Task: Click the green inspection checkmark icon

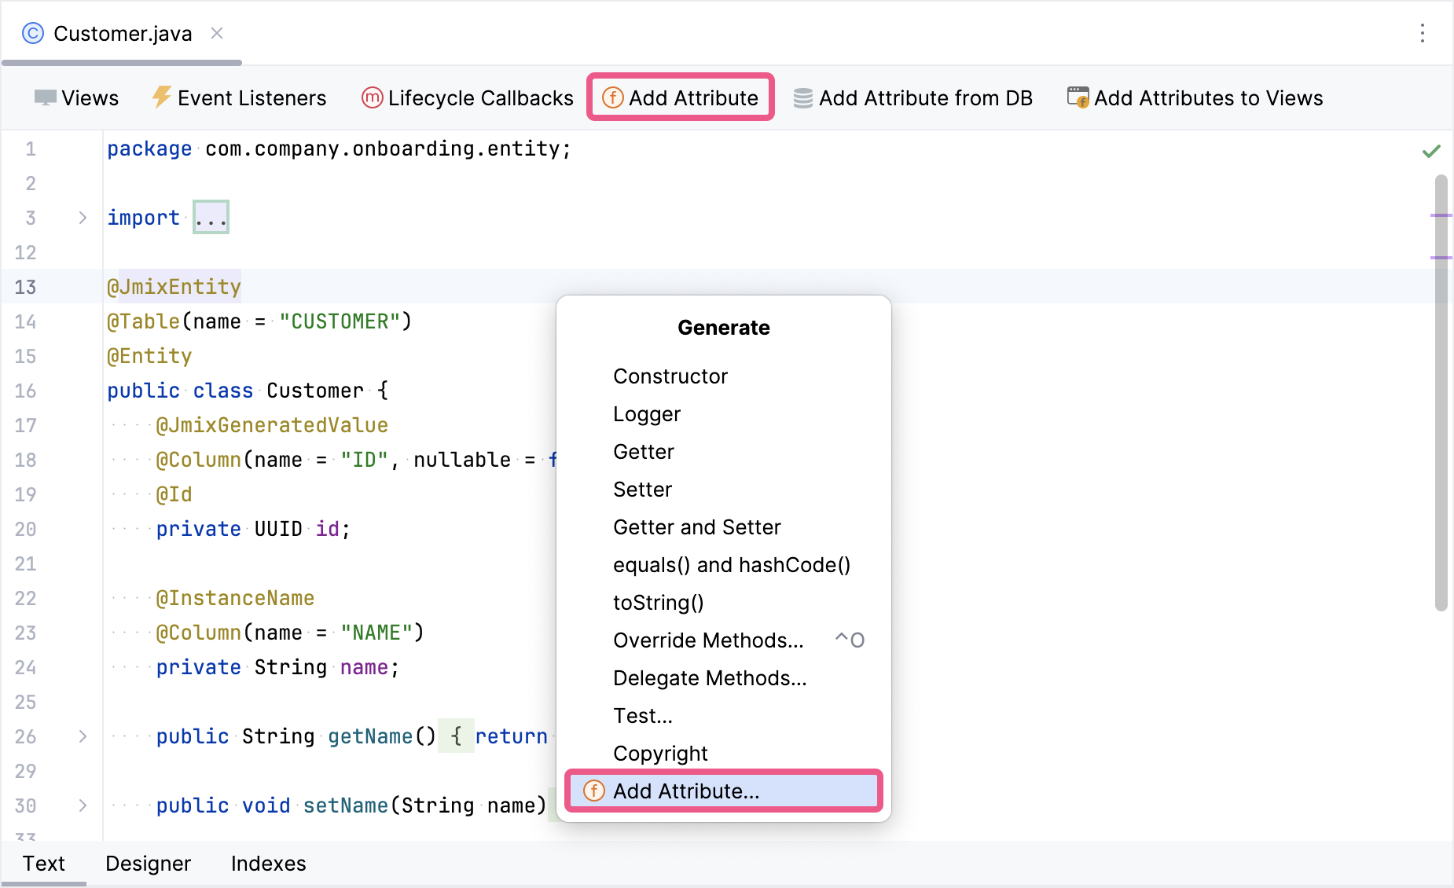Action: tap(1431, 151)
